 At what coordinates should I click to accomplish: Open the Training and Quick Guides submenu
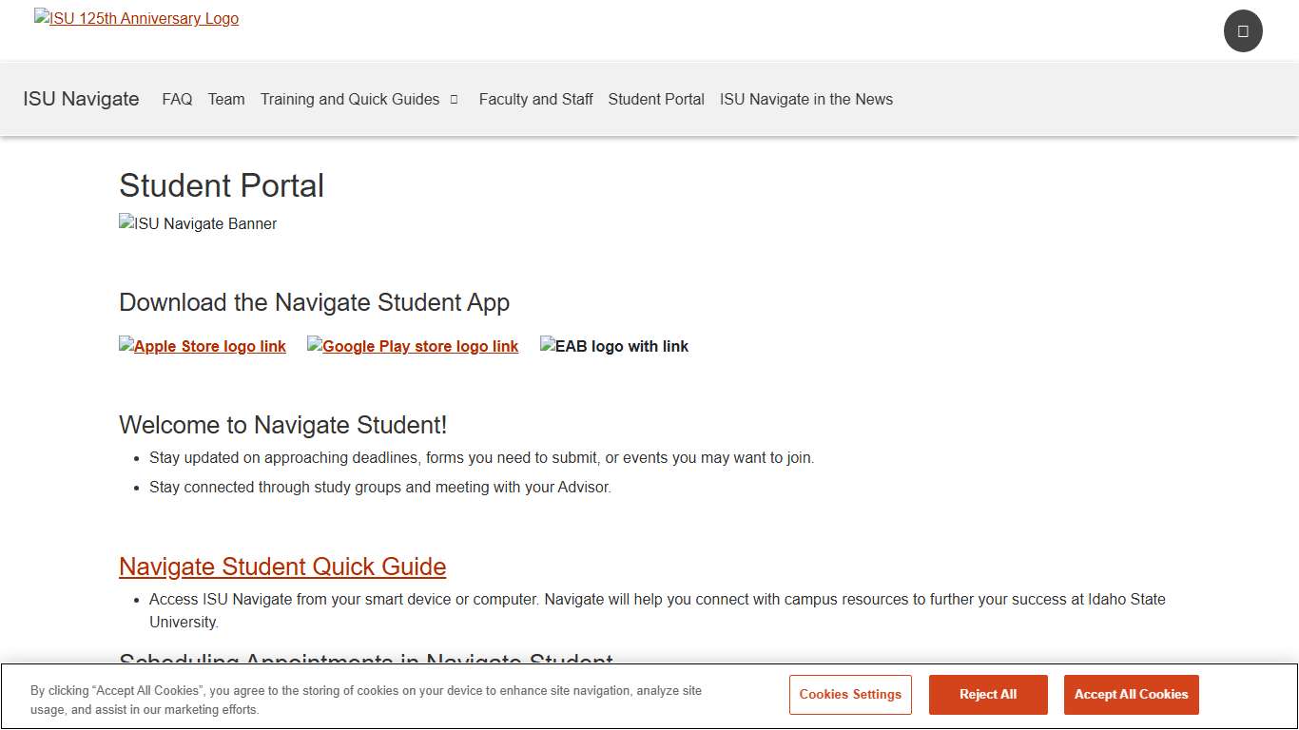tap(350, 99)
